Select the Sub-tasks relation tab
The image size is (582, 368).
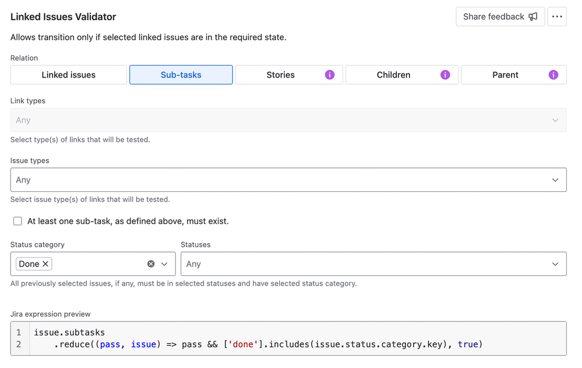click(x=181, y=75)
